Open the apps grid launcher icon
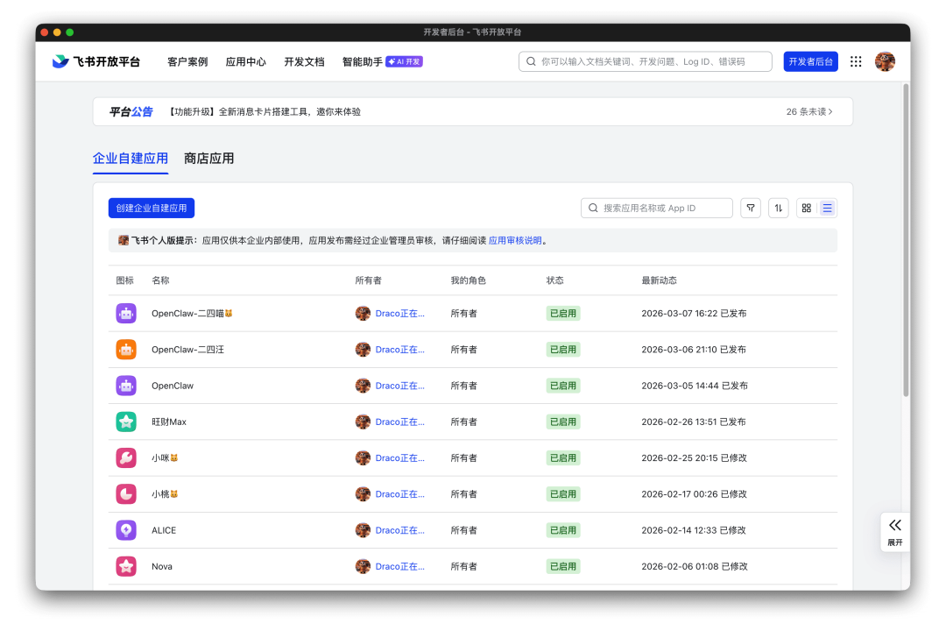 point(856,61)
